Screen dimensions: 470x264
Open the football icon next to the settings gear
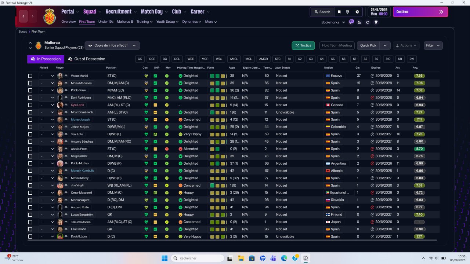(x=348, y=12)
